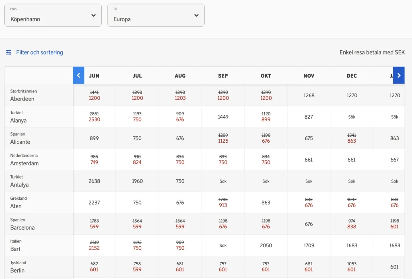412x279 pixels.
Task: Choose Berlin December price 601
Action: click(x=351, y=269)
